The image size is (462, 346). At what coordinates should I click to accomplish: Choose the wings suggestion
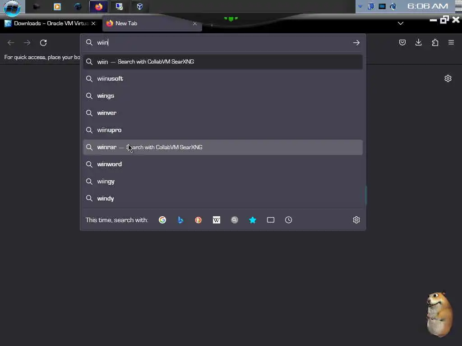point(223,96)
